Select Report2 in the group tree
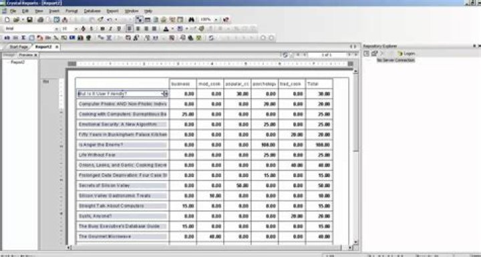The width and height of the screenshot is (481, 257). [x=17, y=62]
